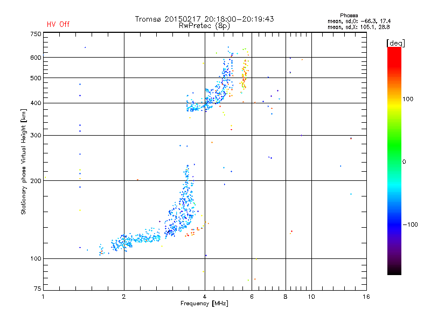Click the [deg] colorbar unit label
431x323 pixels.
(x=395, y=43)
